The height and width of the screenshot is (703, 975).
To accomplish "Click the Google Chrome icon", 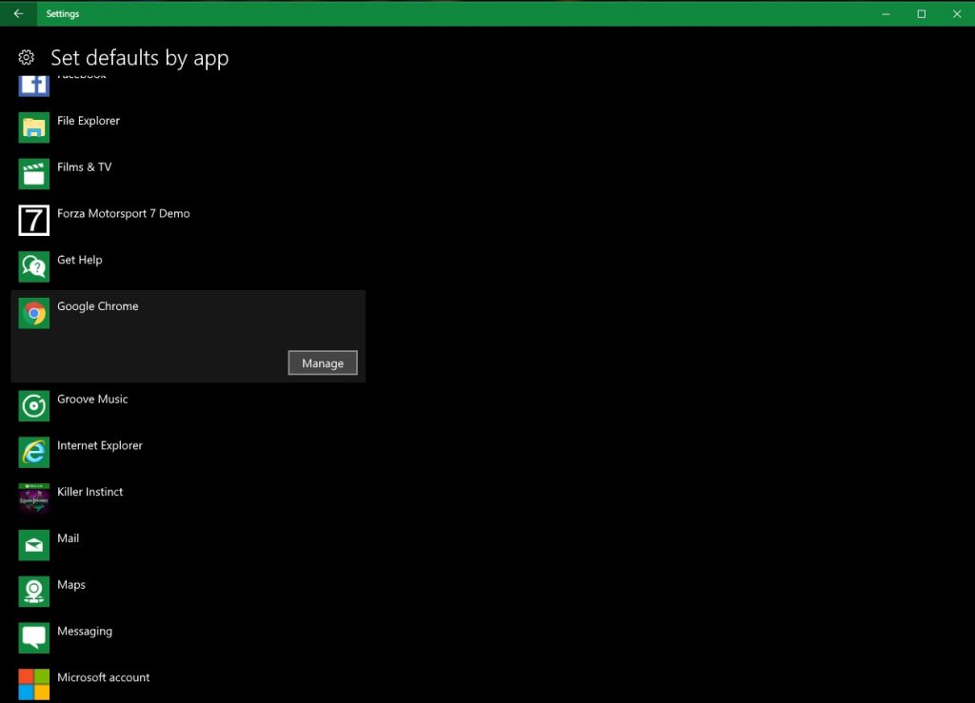I will [33, 313].
